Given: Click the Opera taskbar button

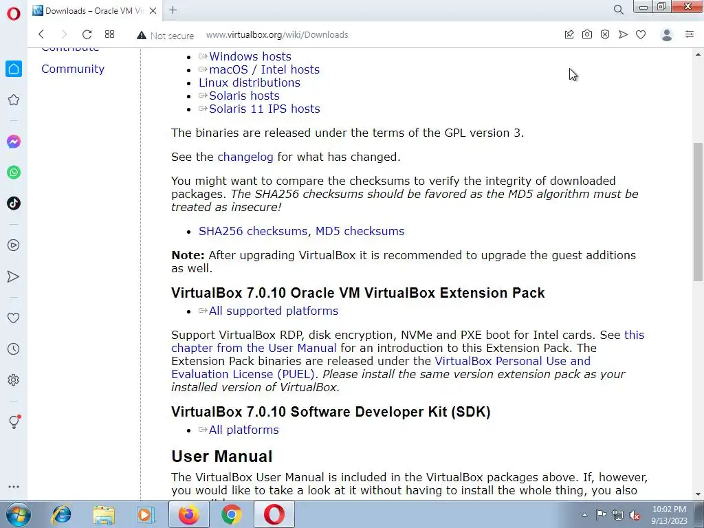Looking at the screenshot, I should pos(274,514).
